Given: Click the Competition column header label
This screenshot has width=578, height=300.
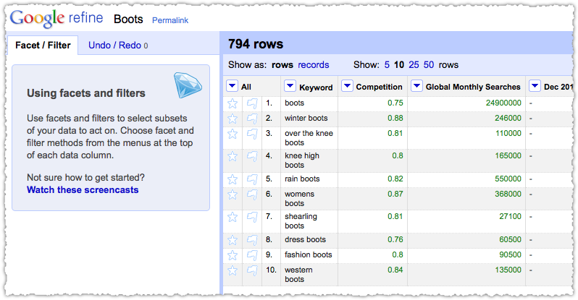Looking at the screenshot, I should pyautogui.click(x=379, y=87).
